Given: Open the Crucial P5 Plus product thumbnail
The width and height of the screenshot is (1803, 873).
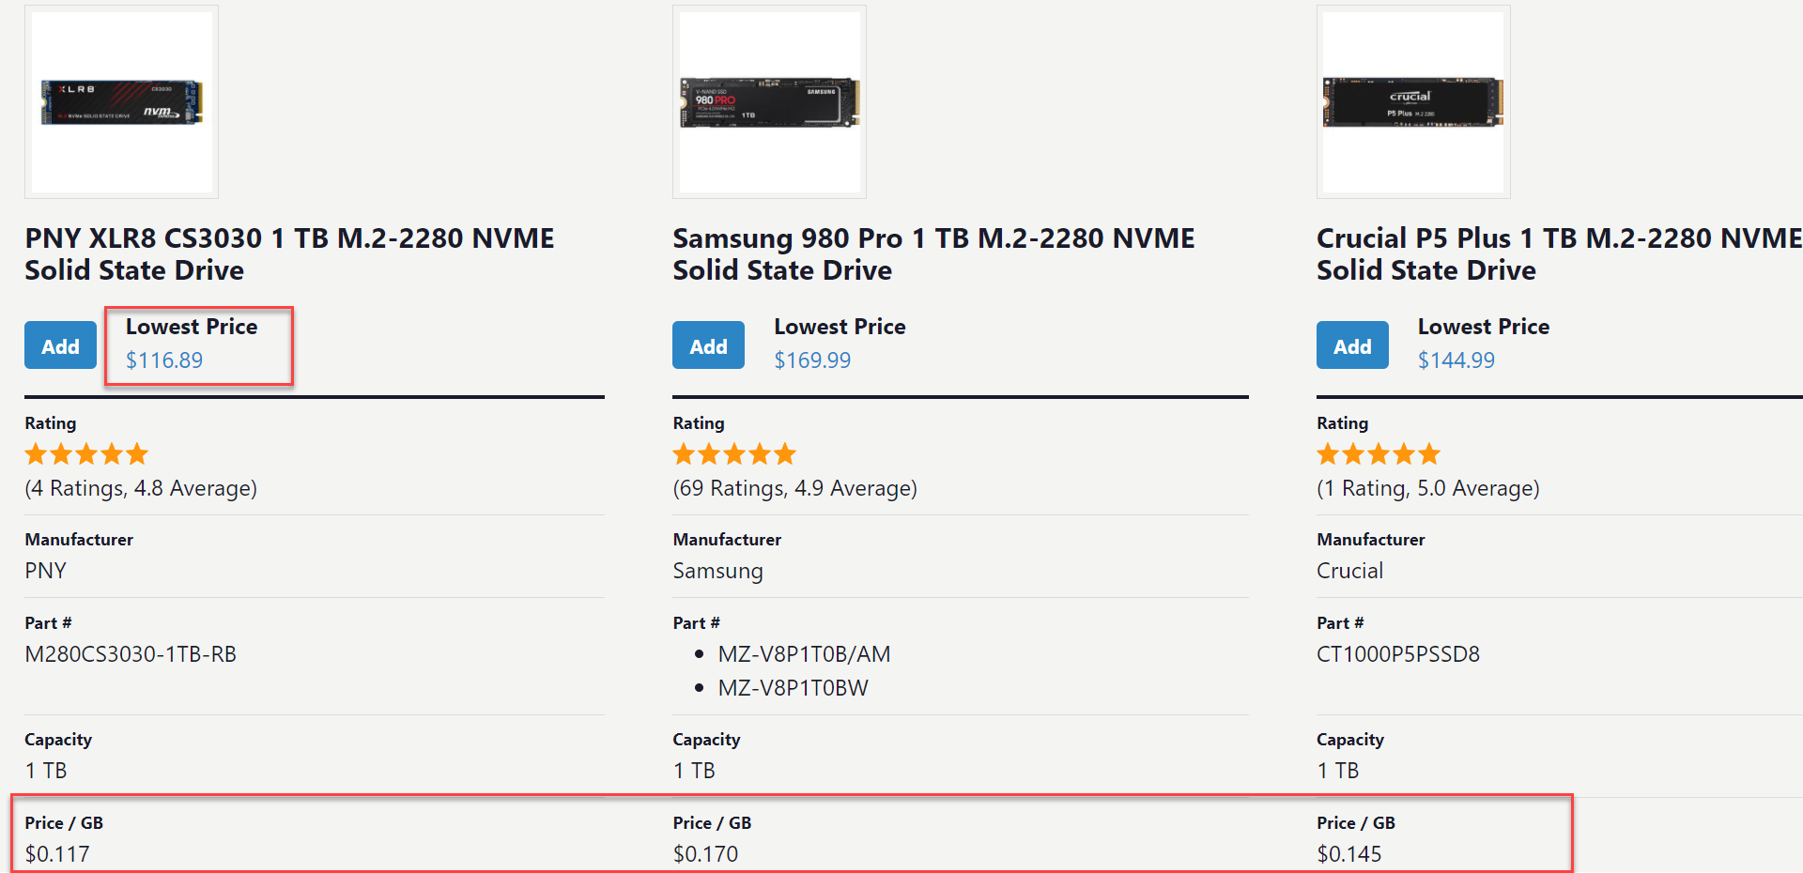Looking at the screenshot, I should [x=1413, y=102].
